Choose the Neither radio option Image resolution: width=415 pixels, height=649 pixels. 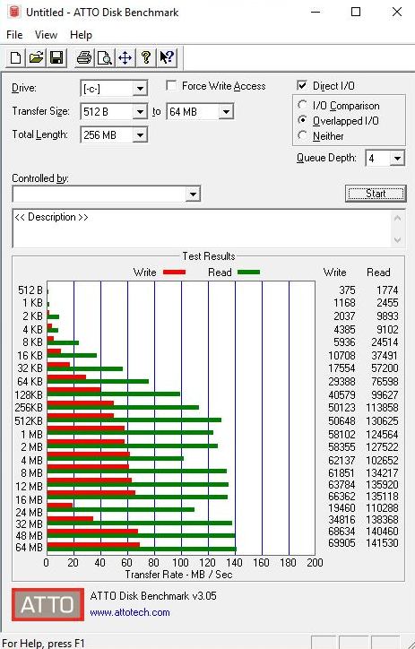[x=302, y=135]
